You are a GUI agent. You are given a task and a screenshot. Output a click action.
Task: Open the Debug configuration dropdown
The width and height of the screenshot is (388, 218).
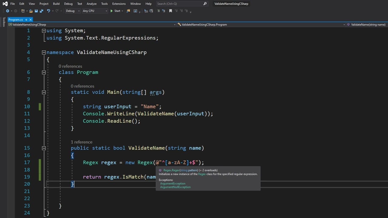[x=72, y=11]
